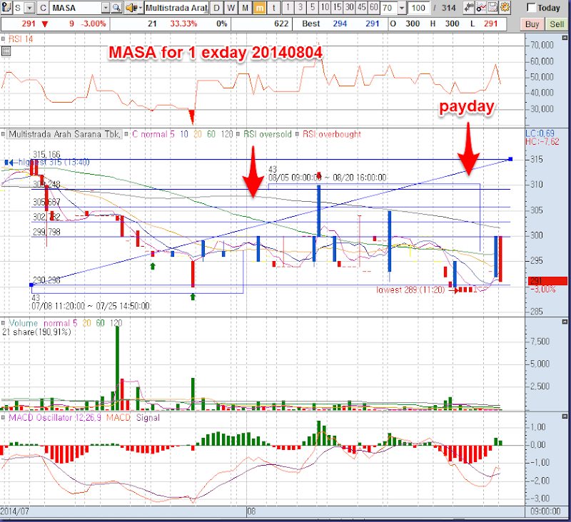Choose the 5 minute interval button
Image resolution: width=571 pixels, height=522 pixels.
click(313, 7)
